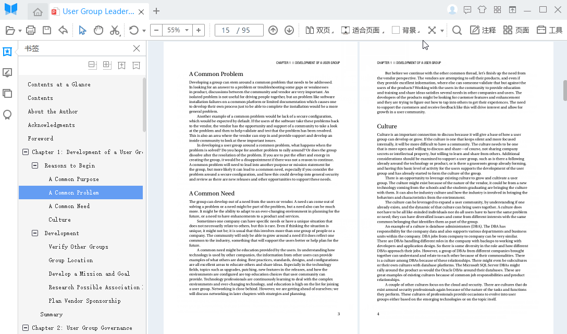Close the User Group Leader tab
The height and width of the screenshot is (334, 567).
point(141,12)
